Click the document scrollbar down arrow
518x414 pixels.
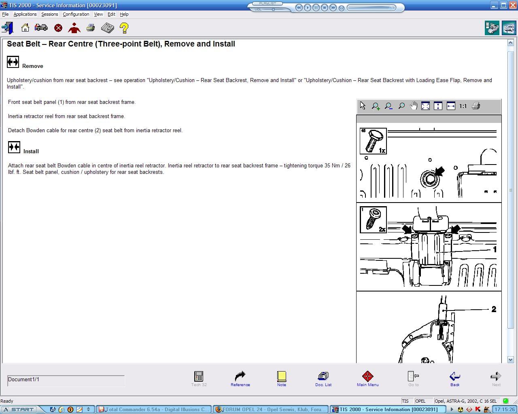(x=510, y=360)
